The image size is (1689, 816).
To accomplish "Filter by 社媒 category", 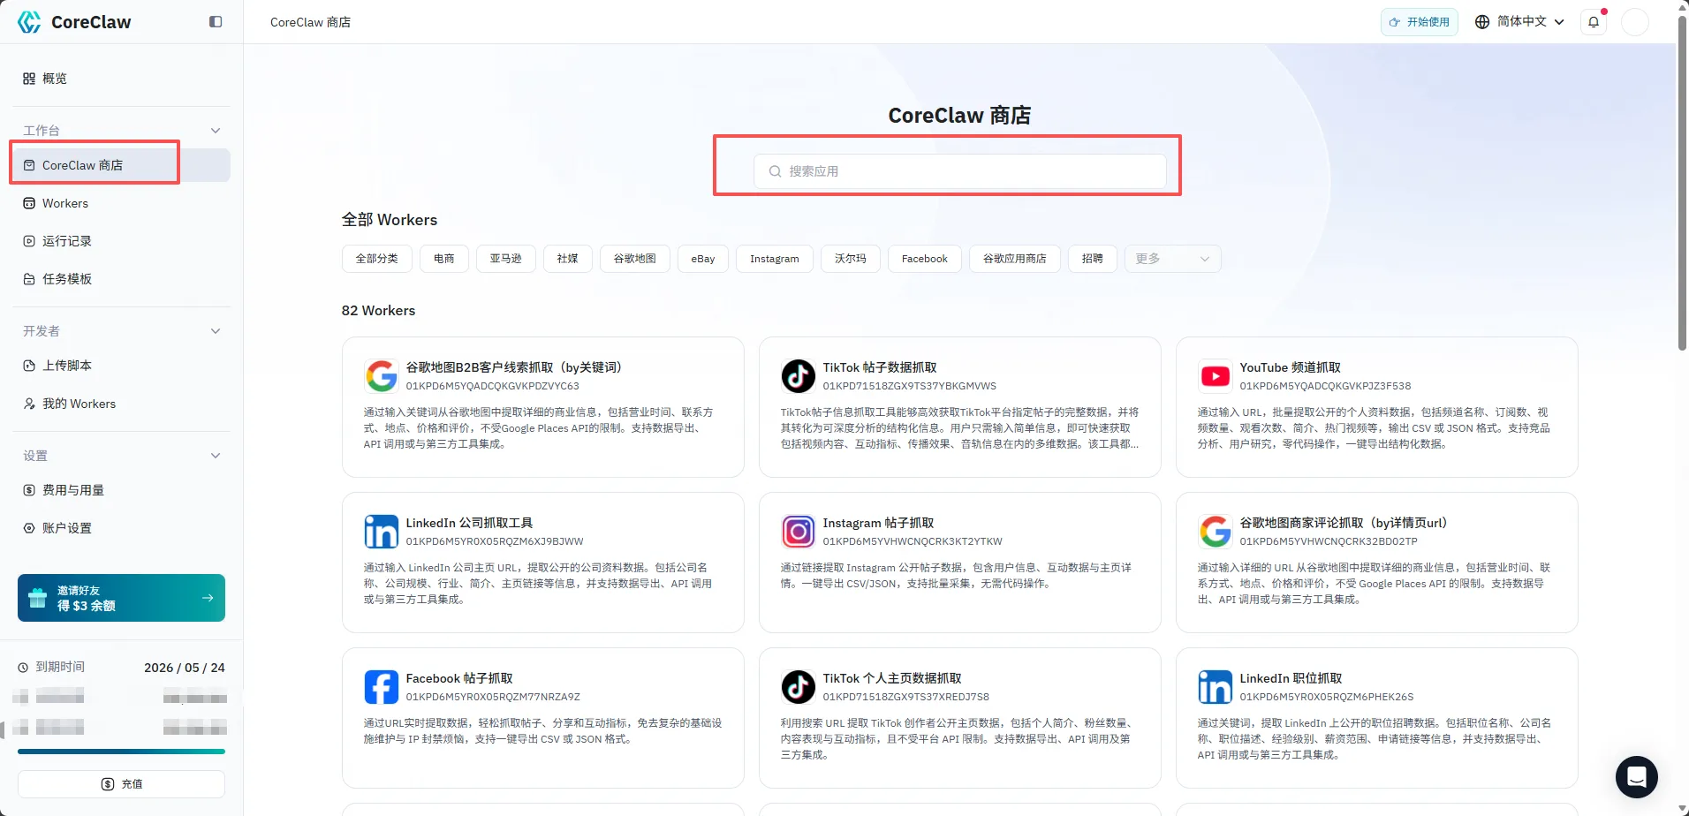I will pyautogui.click(x=567, y=259).
